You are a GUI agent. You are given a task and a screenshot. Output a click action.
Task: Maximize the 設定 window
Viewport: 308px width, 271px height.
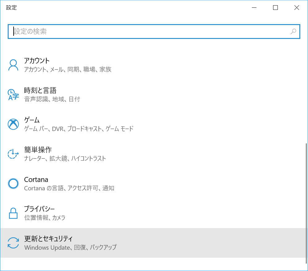click(275, 8)
